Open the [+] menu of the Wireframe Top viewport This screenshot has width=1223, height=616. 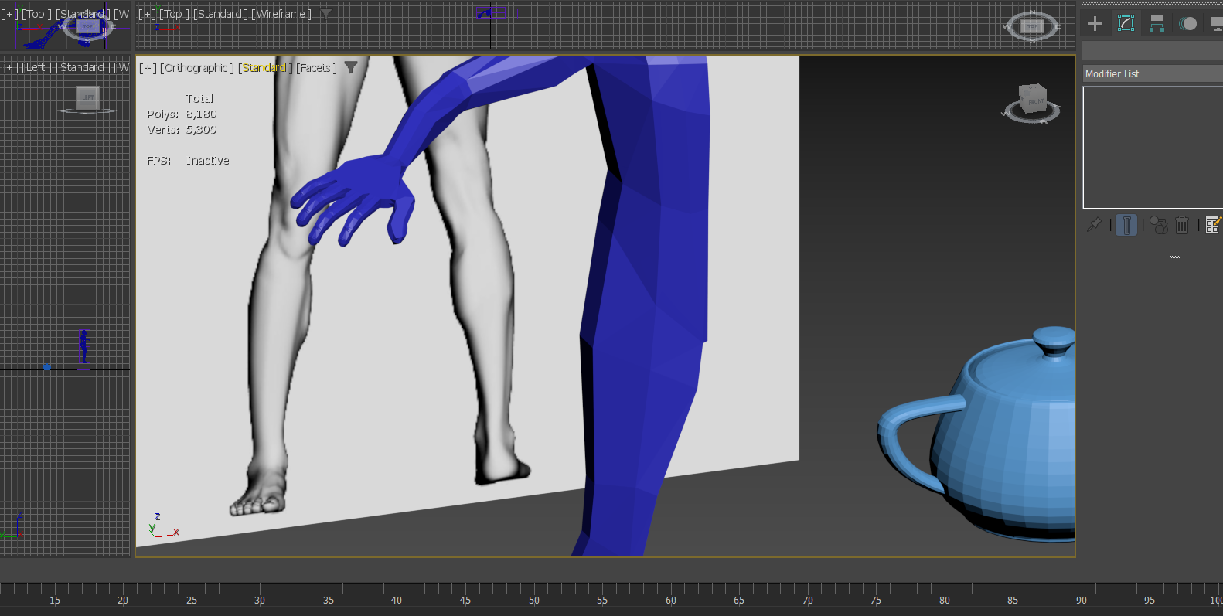(147, 14)
